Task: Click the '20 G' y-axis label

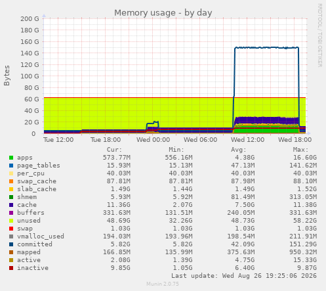Action: 31,122
